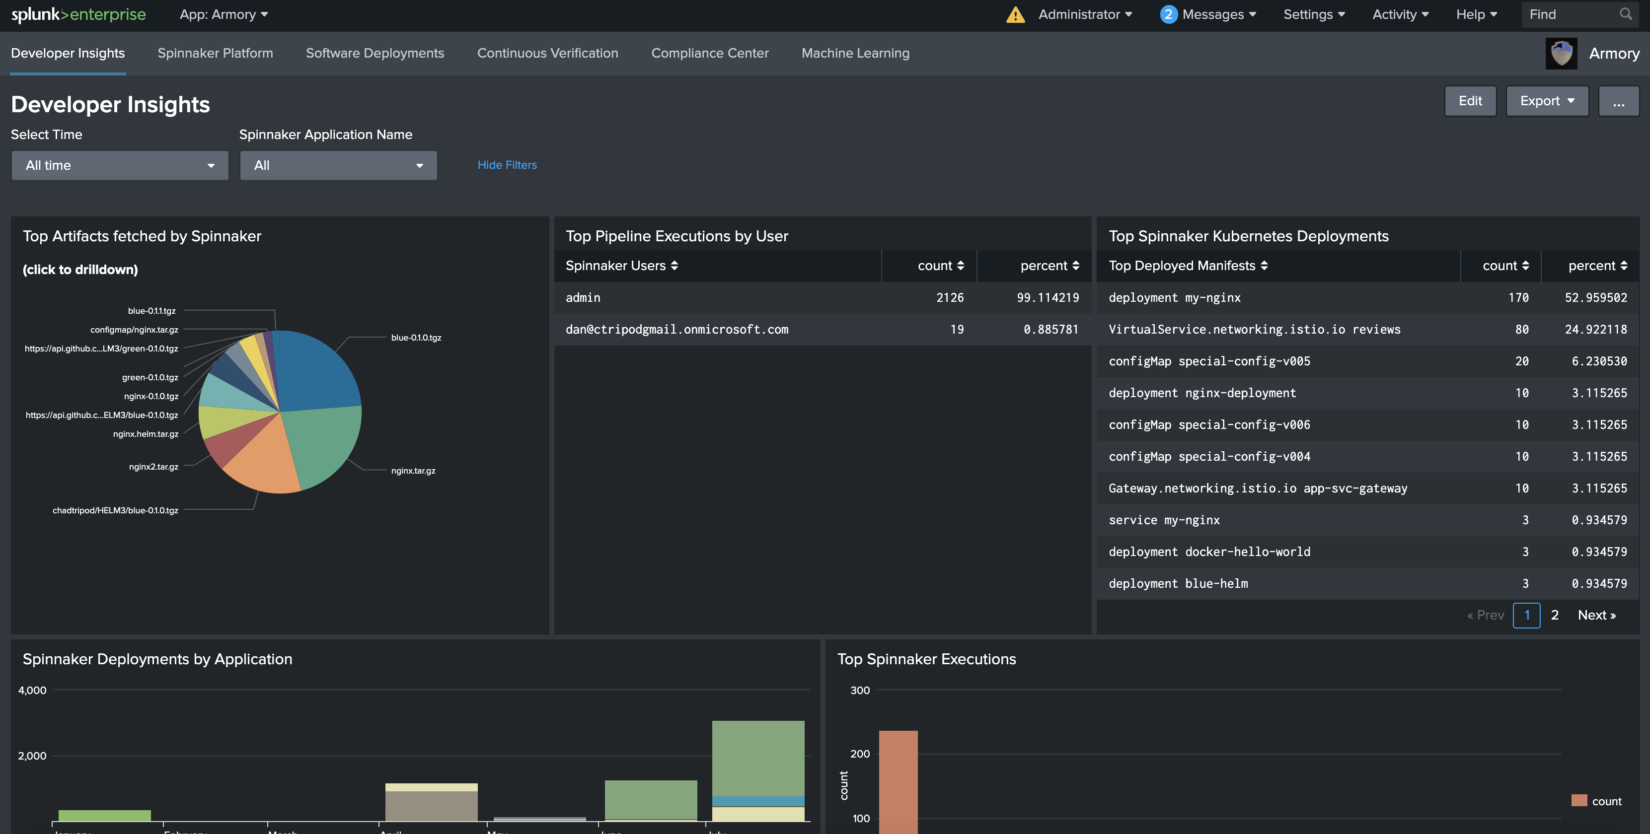Click the April stacked deployments bar
Screen dimensions: 1650x834
pos(431,802)
